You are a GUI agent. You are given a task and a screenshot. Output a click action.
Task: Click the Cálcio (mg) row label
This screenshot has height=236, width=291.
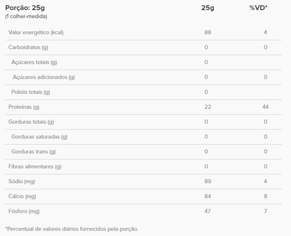pyautogui.click(x=22, y=196)
